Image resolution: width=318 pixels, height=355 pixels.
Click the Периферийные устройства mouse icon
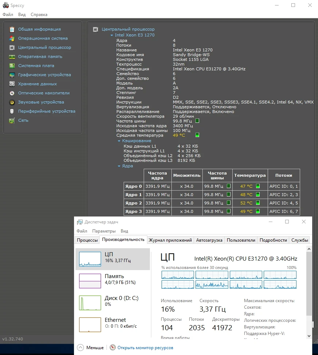tap(12, 112)
